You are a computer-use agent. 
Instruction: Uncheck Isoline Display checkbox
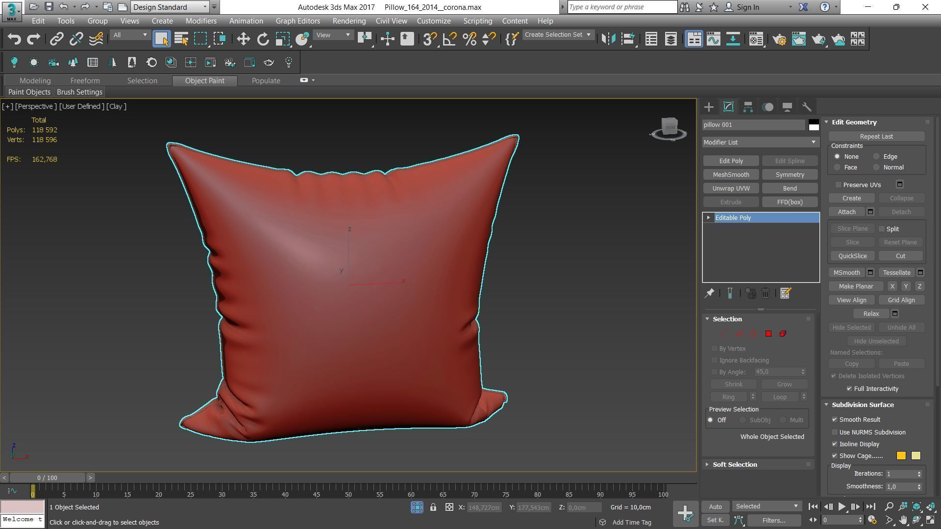click(835, 444)
